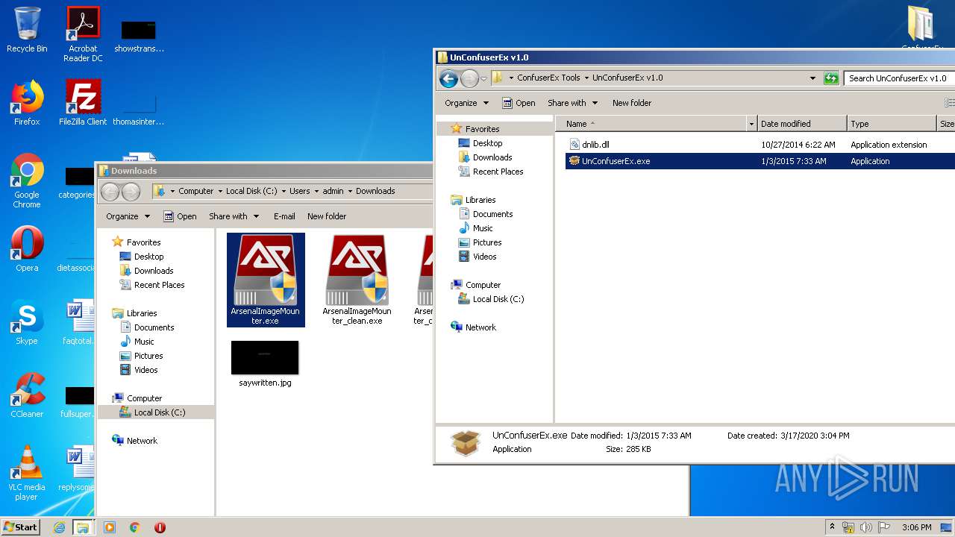
Task: Launch Google Chrome desktop shortcut
Action: [x=27, y=181]
